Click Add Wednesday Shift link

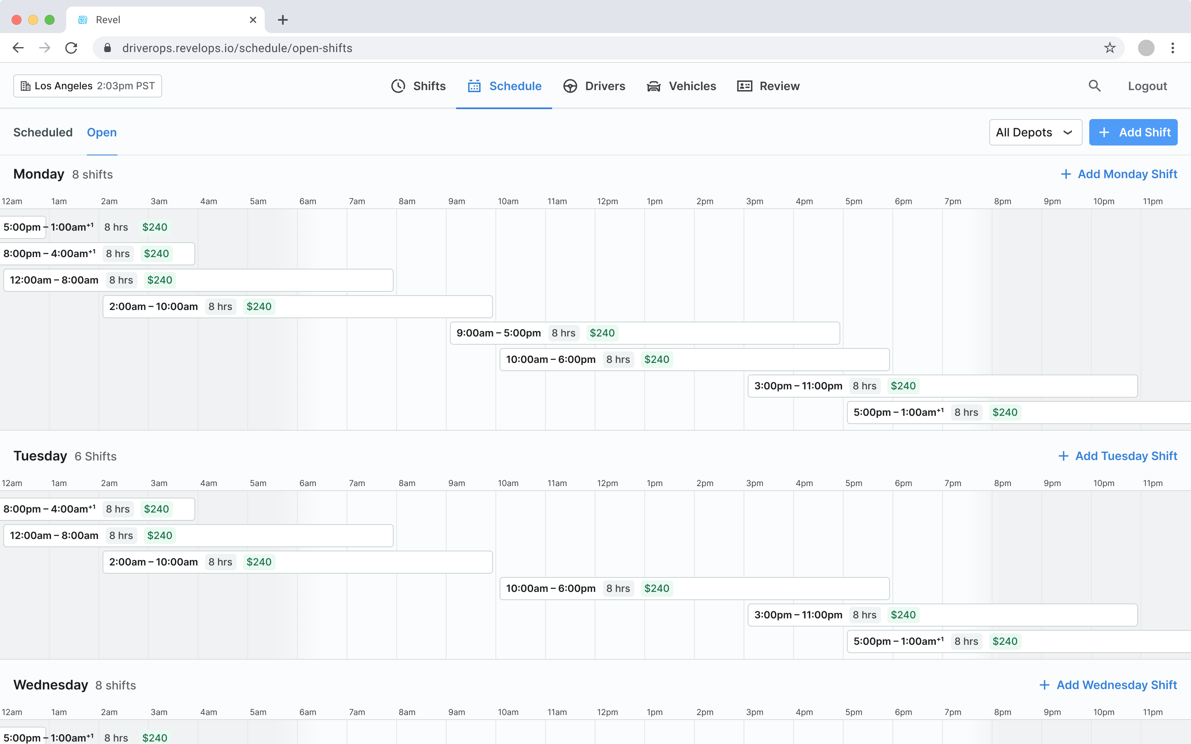[1108, 685]
